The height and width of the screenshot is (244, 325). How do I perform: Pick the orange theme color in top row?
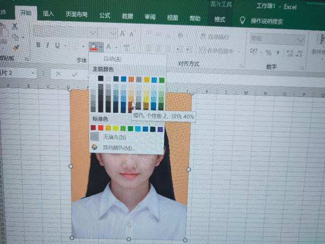coord(131,79)
